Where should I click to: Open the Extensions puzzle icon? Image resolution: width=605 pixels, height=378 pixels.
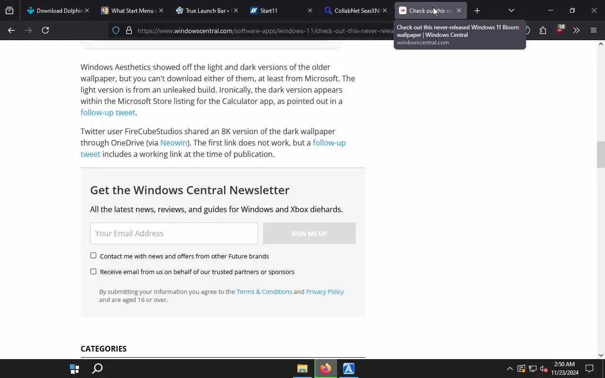pos(543,30)
